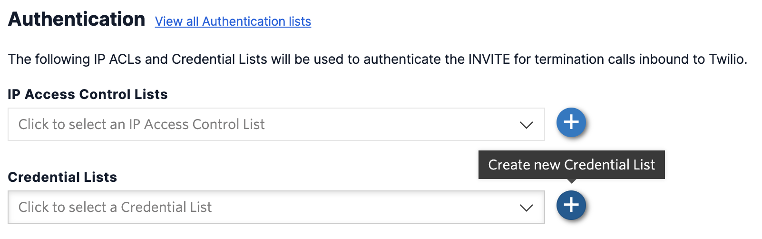Screen dimensions: 762x239
Task: Expand the IP Access Control List chevron arrow
Action: (526, 125)
